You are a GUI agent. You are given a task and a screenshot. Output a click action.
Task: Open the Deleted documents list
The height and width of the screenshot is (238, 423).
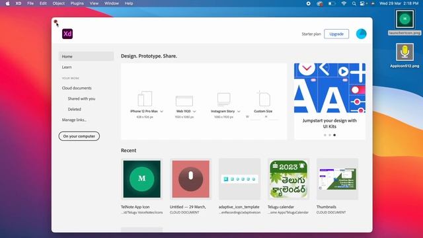click(x=75, y=109)
